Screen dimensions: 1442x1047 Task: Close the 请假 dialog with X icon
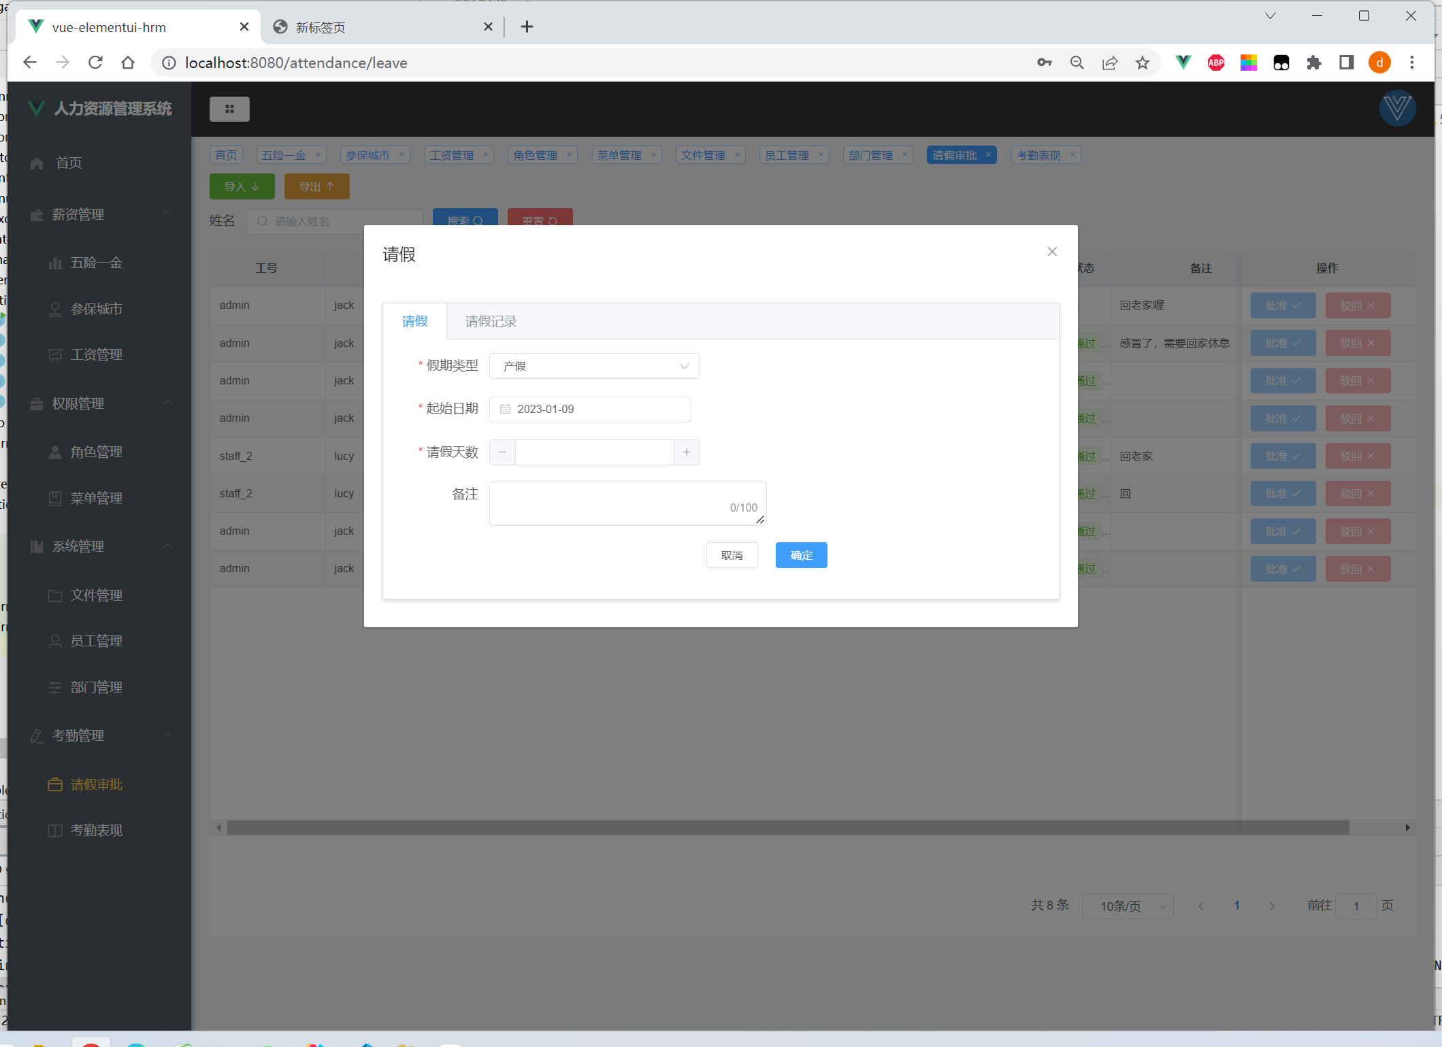pyautogui.click(x=1052, y=252)
